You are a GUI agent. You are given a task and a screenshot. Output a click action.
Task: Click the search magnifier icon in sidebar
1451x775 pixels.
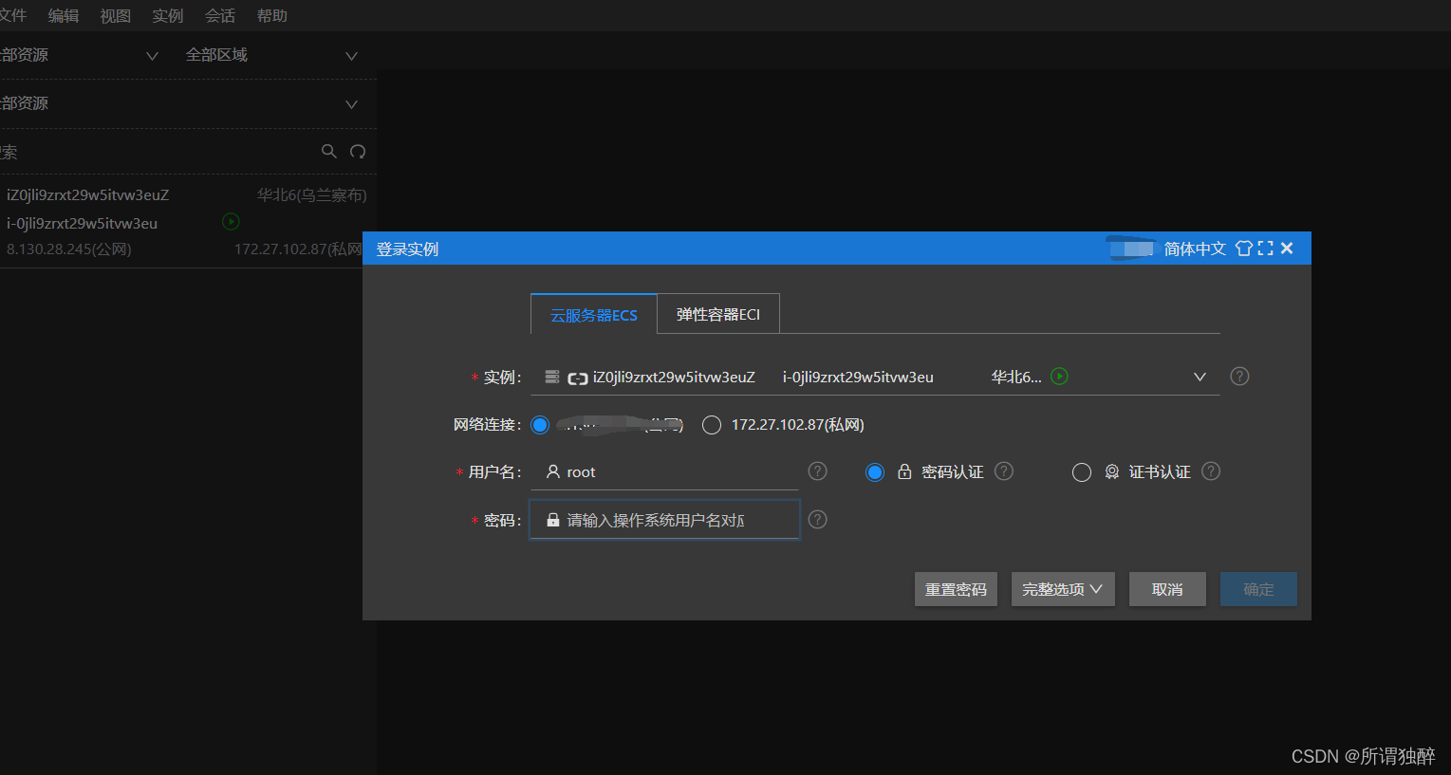coord(328,151)
